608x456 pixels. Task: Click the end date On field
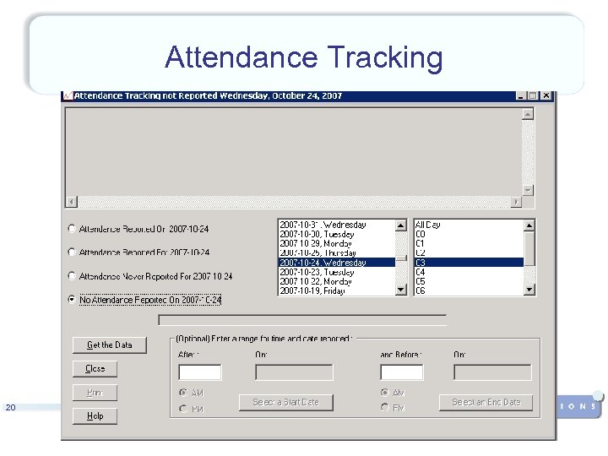pyautogui.click(x=492, y=372)
